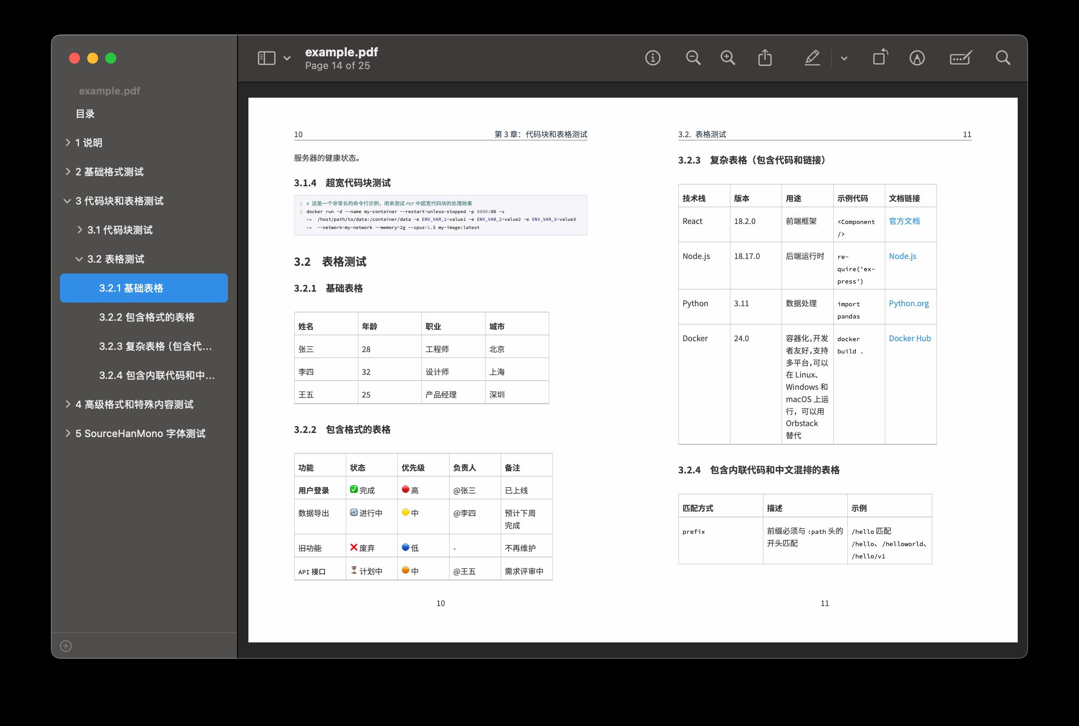The image size is (1079, 726).
Task: Click the '18.17.0' version cell
Action: pyautogui.click(x=756, y=265)
